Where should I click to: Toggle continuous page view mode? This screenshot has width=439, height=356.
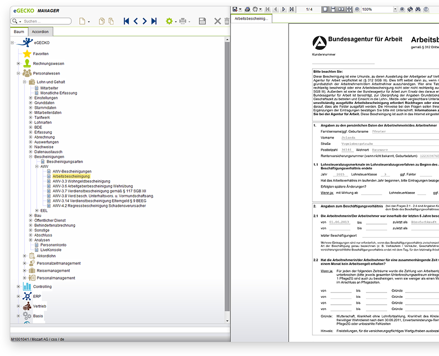[x=333, y=9]
